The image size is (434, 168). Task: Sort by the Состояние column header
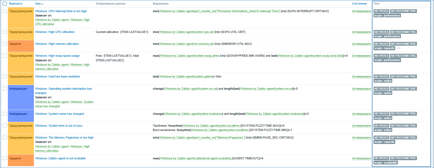click(359, 4)
